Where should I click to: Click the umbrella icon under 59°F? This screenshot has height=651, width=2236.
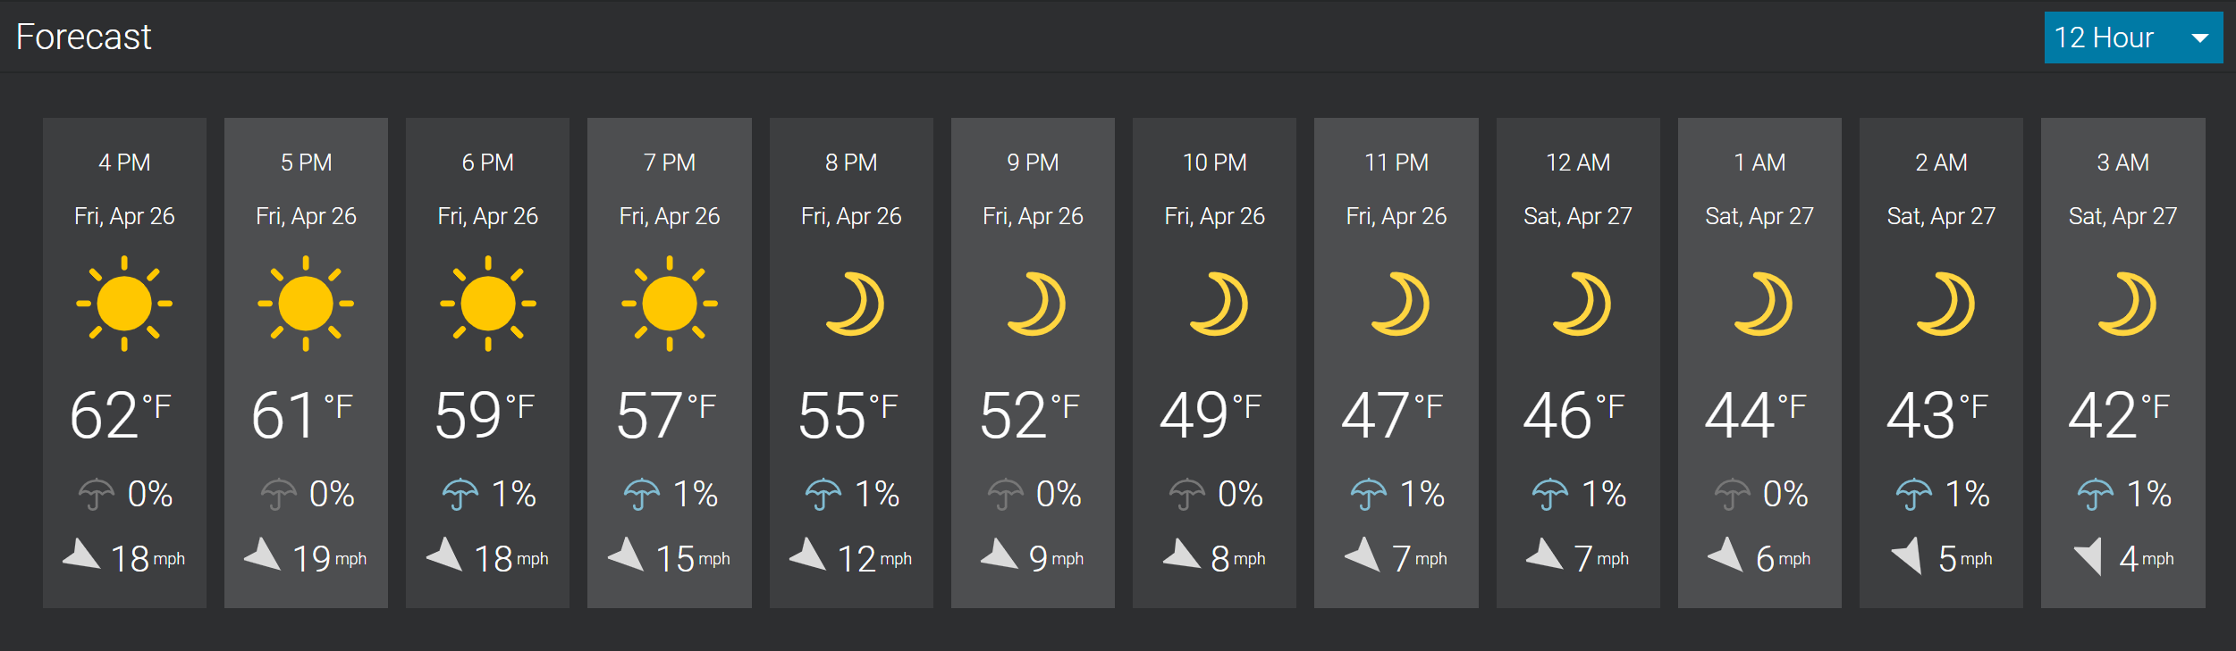point(460,494)
